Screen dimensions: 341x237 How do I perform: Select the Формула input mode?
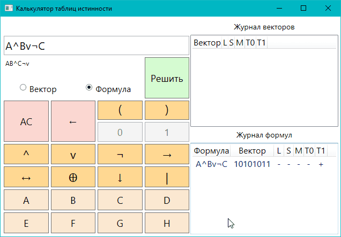[90, 88]
